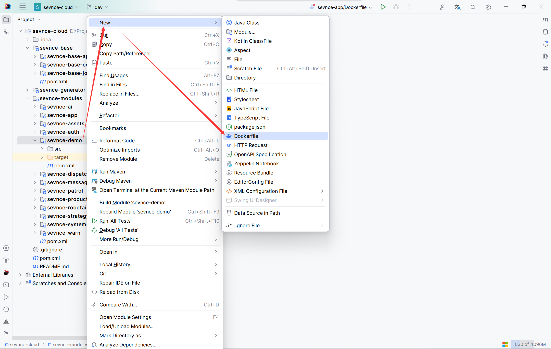Select Java Class from New submenu
Viewport: 551px width, 349px height.
pyautogui.click(x=247, y=22)
